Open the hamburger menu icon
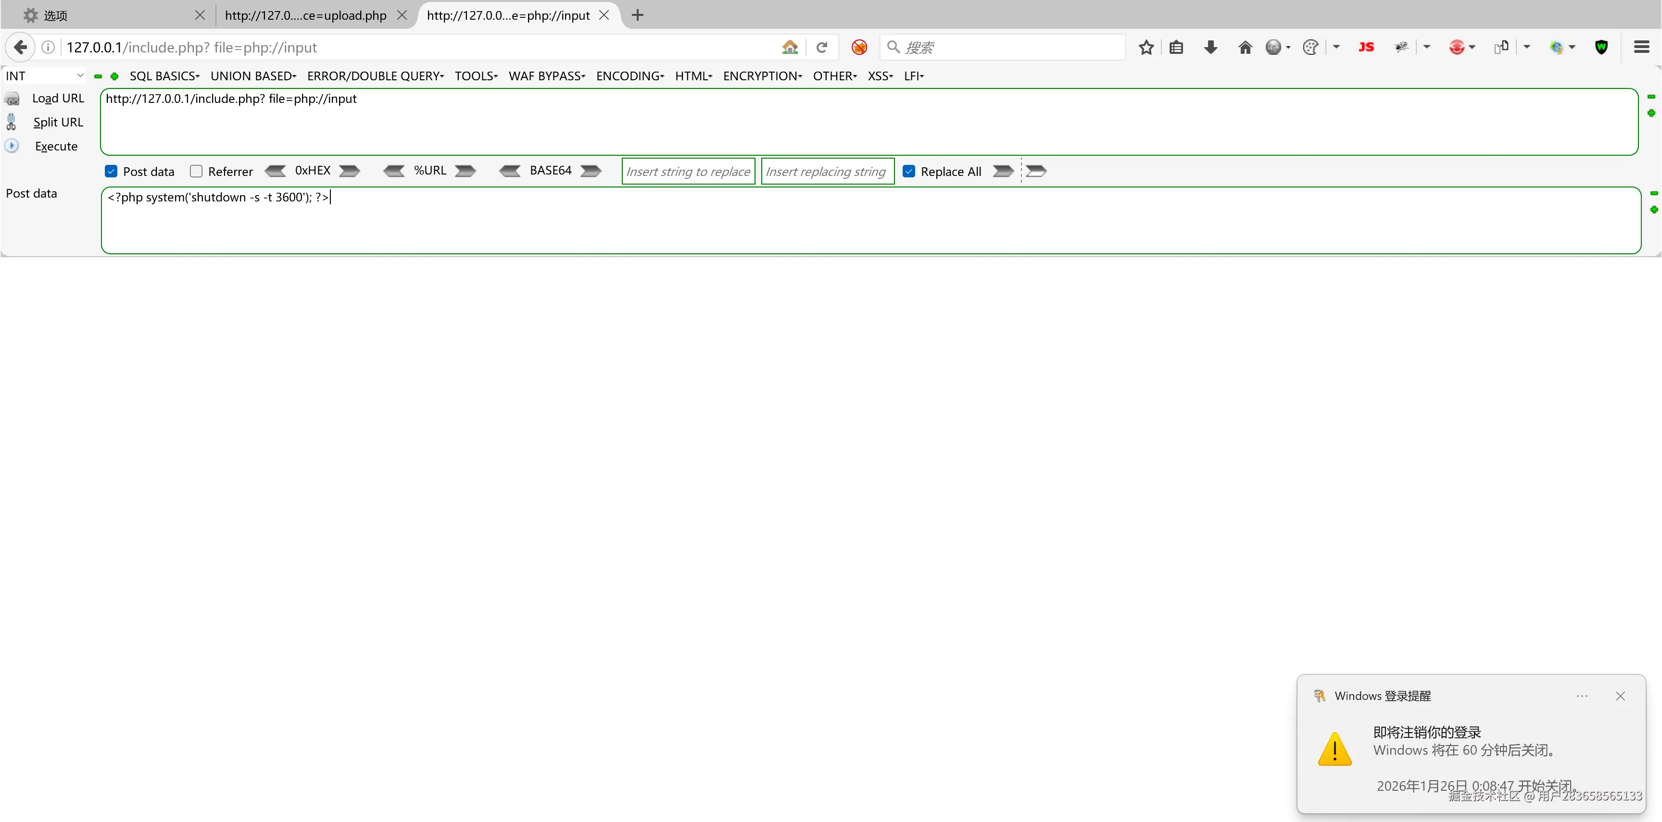 (x=1641, y=47)
